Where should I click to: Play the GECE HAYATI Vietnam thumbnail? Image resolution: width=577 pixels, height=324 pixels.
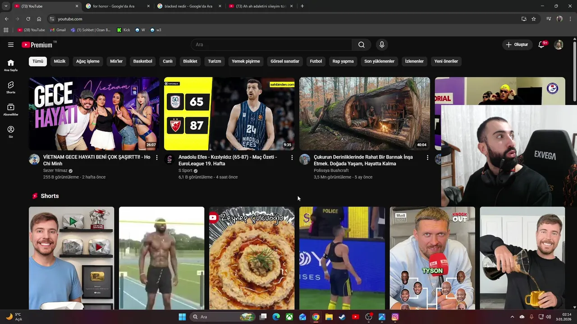click(x=94, y=113)
